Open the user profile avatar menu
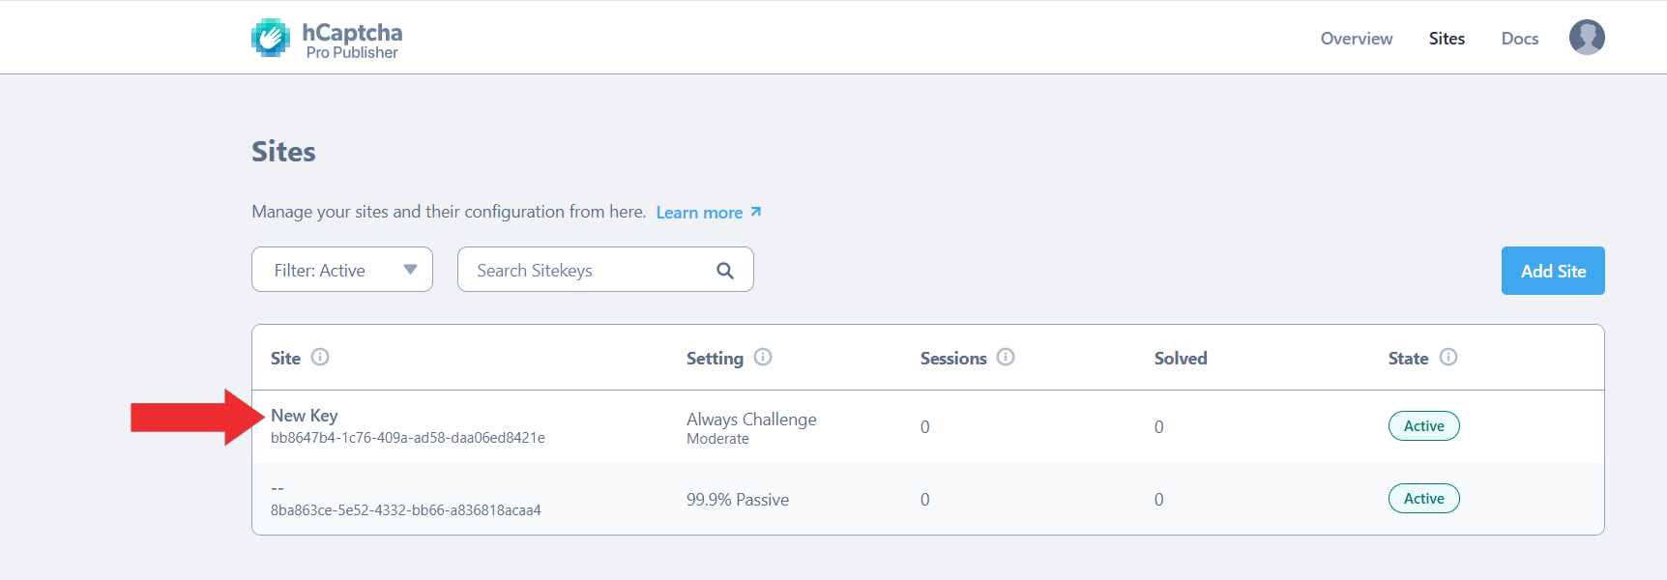Screen dimensions: 1667x580 (1586, 38)
